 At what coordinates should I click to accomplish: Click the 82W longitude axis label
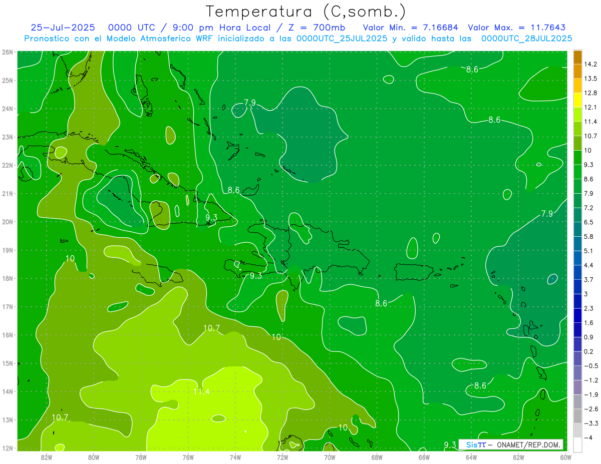coord(46,457)
